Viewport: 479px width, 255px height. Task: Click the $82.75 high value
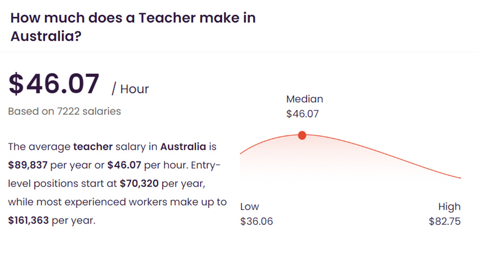pyautogui.click(x=444, y=222)
